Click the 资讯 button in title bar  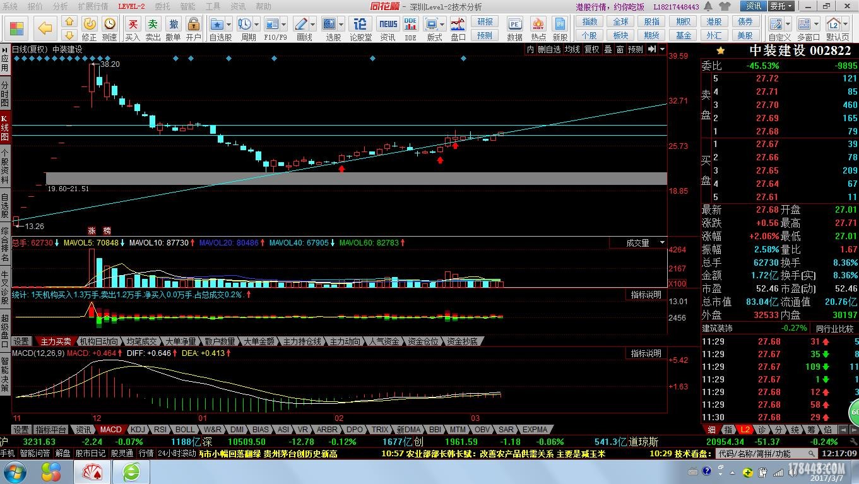pyautogui.click(x=754, y=6)
